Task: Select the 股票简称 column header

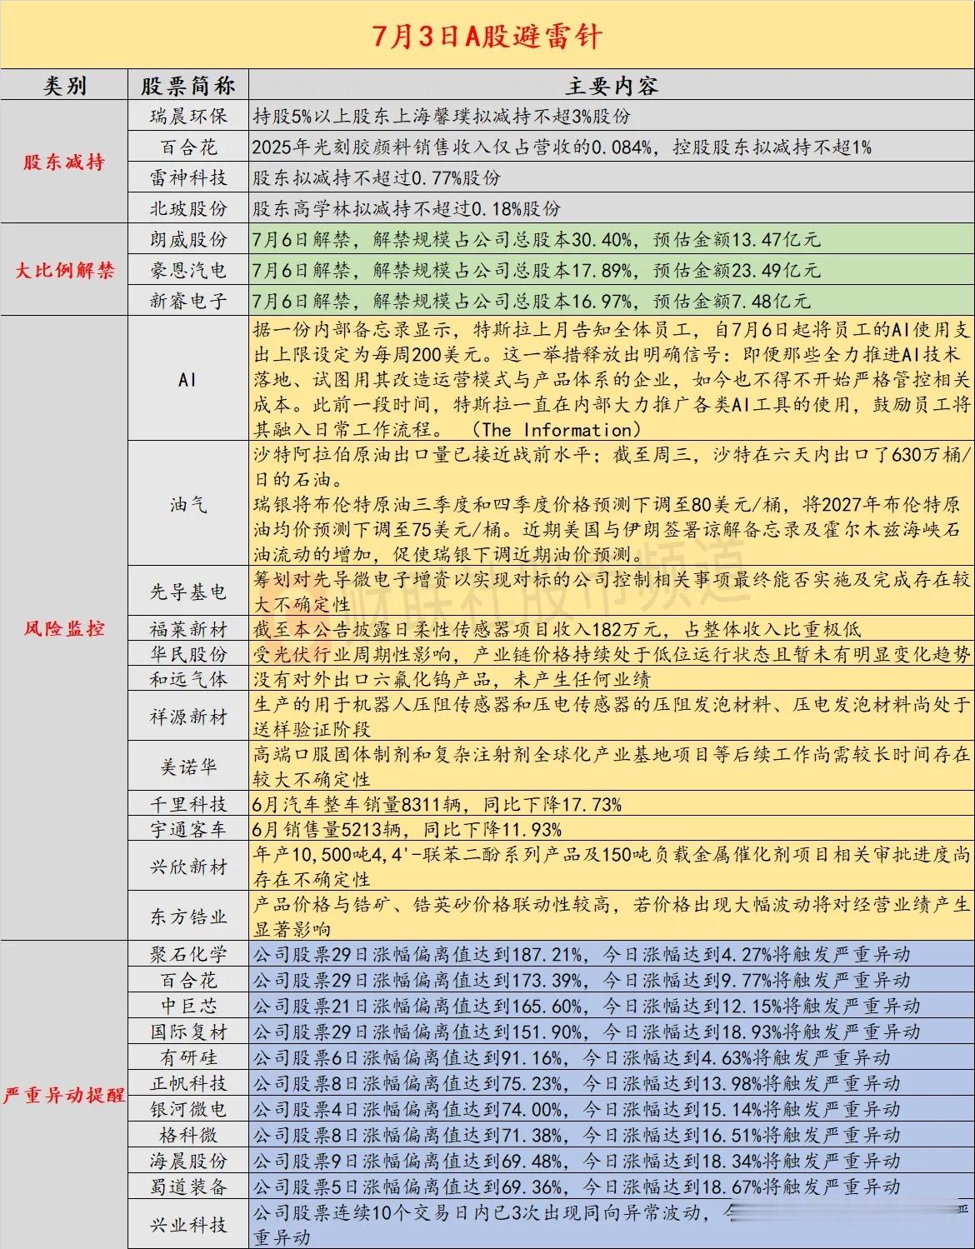Action: click(188, 85)
